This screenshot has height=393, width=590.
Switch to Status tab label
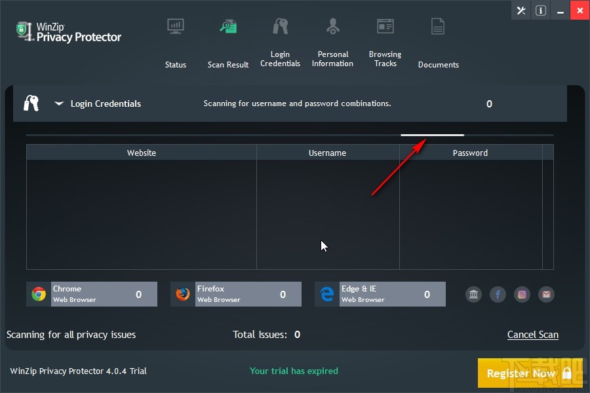175,65
